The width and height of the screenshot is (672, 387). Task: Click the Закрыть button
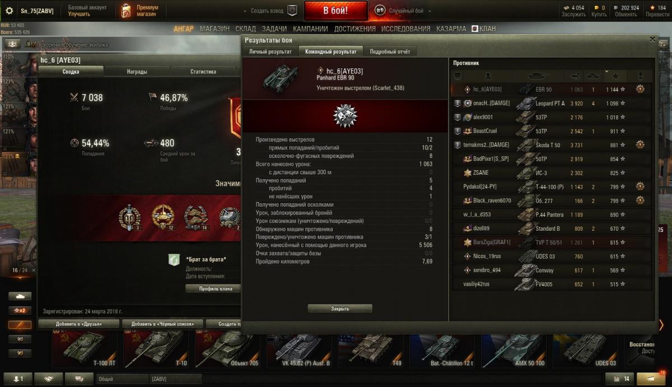coord(340,309)
